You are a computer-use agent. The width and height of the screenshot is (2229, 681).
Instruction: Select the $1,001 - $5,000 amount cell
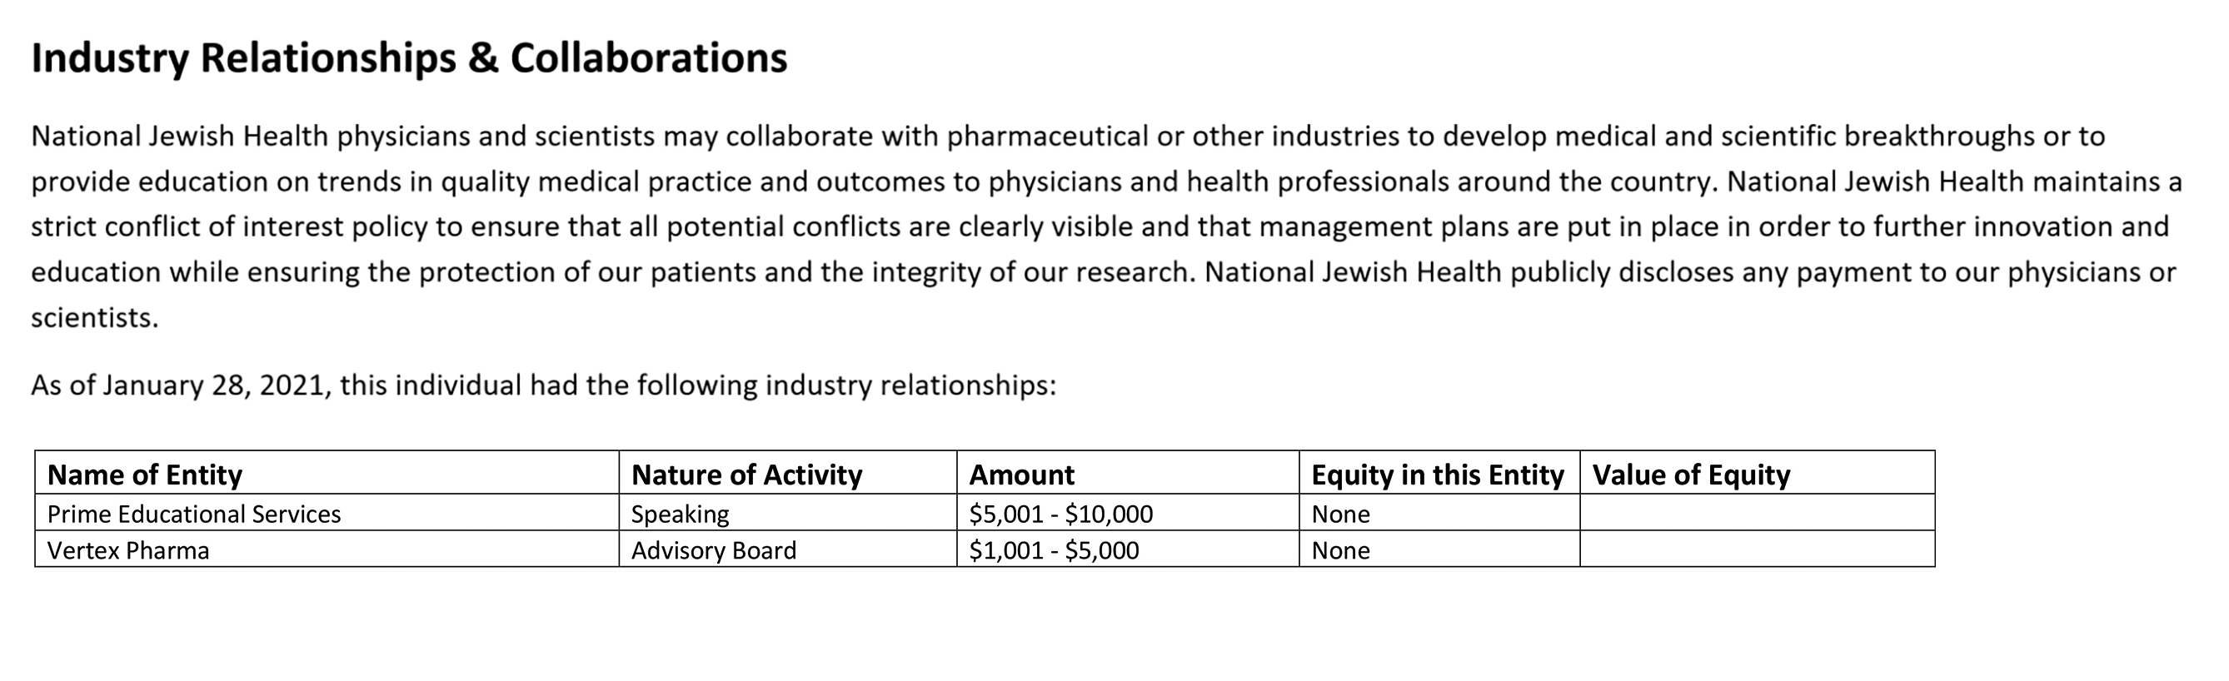[1054, 550]
